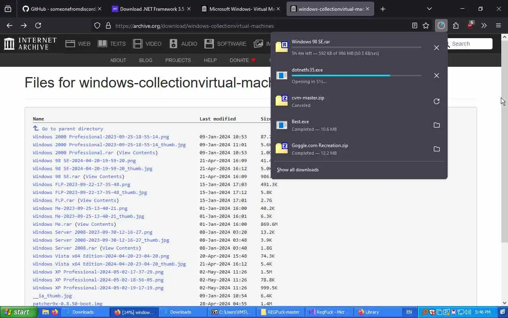508x318 pixels.
Task: Open the tracking protection shield icon
Action: (97, 26)
